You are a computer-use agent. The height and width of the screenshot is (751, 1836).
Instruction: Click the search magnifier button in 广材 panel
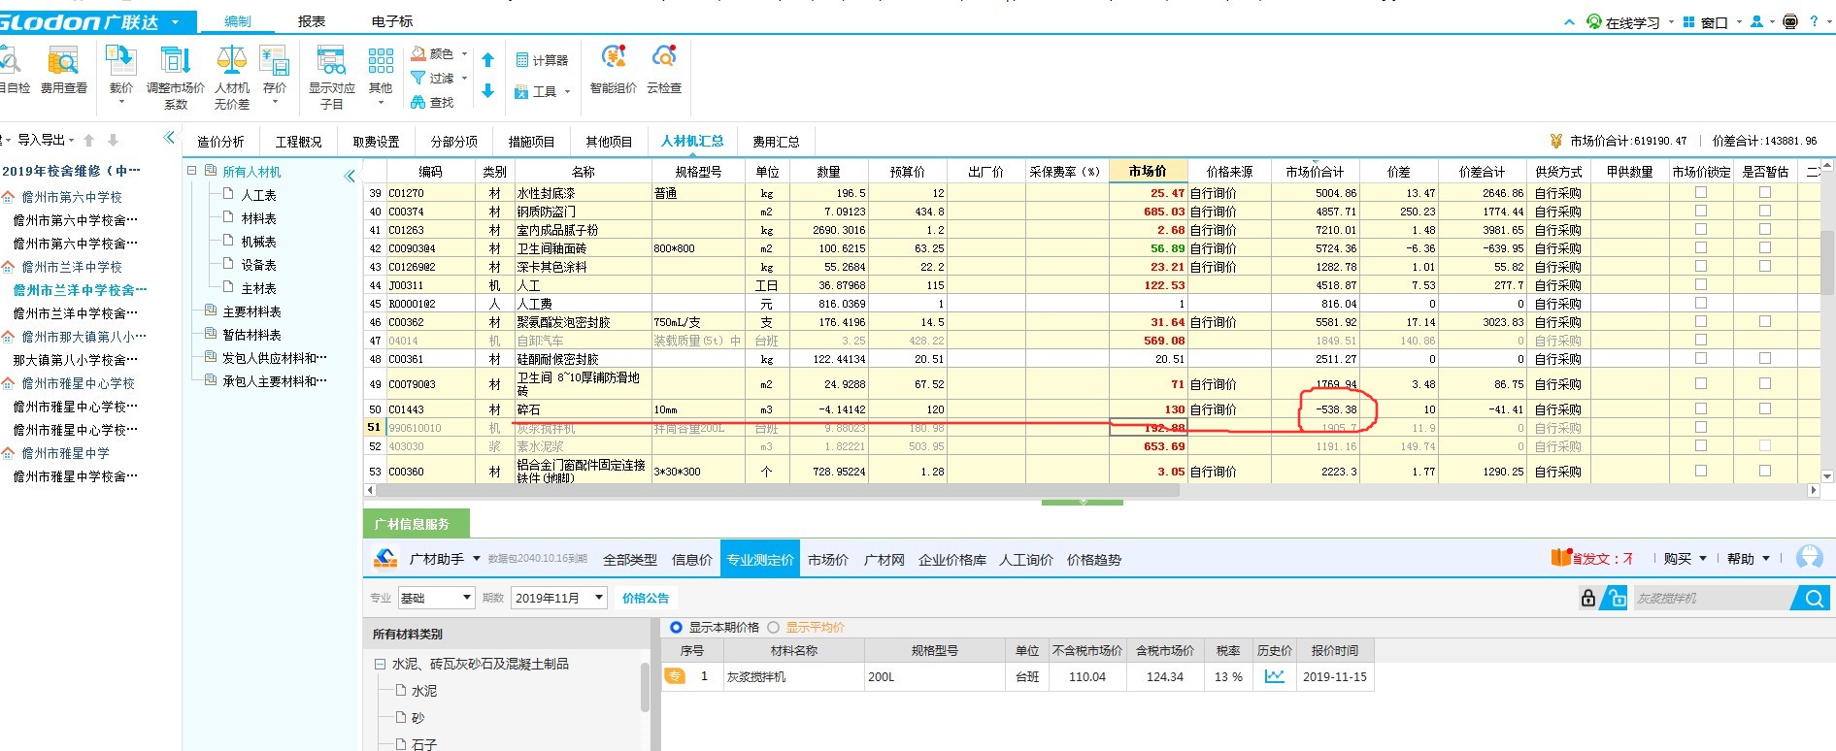(x=1813, y=599)
